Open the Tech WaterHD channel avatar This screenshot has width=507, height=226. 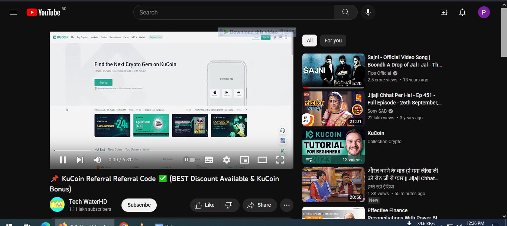(x=57, y=205)
